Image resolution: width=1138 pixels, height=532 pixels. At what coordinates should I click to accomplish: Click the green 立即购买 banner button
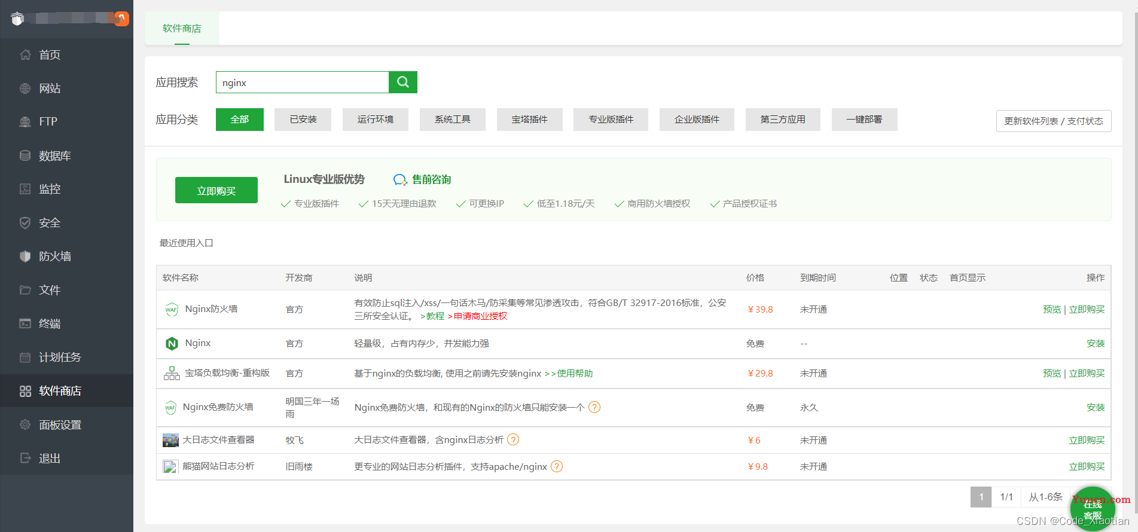[x=216, y=191]
